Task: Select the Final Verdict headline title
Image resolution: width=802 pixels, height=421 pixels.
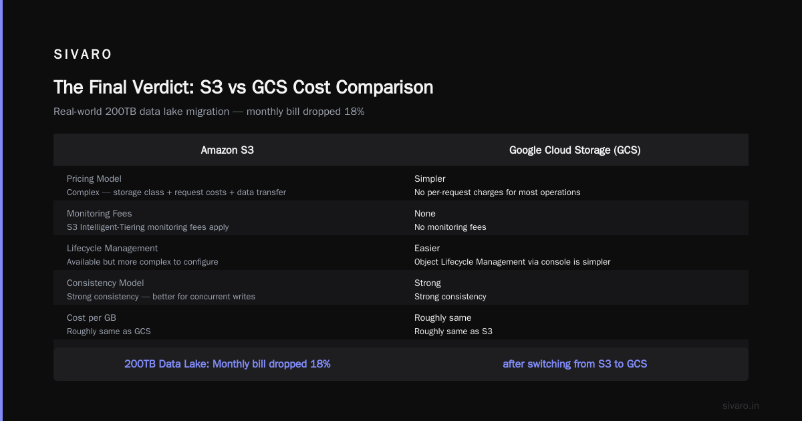Action: tap(243, 87)
